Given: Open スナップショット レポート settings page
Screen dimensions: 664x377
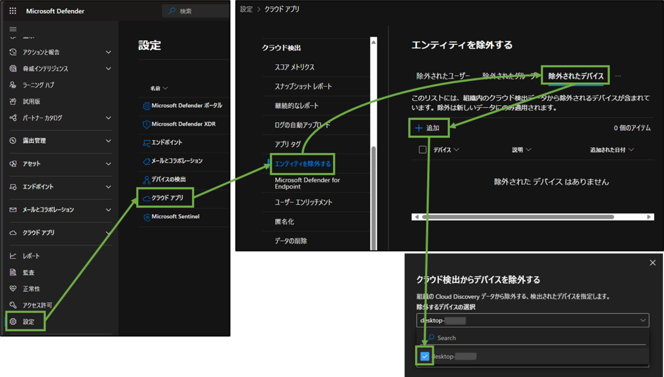Looking at the screenshot, I should tap(303, 86).
